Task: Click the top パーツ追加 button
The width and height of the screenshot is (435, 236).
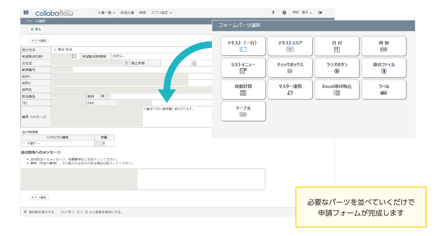Action: click(x=39, y=40)
